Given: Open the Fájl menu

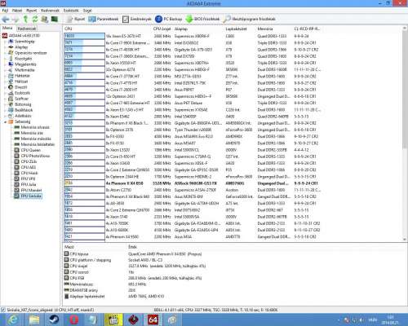Looking at the screenshot, I should click(x=5, y=11).
